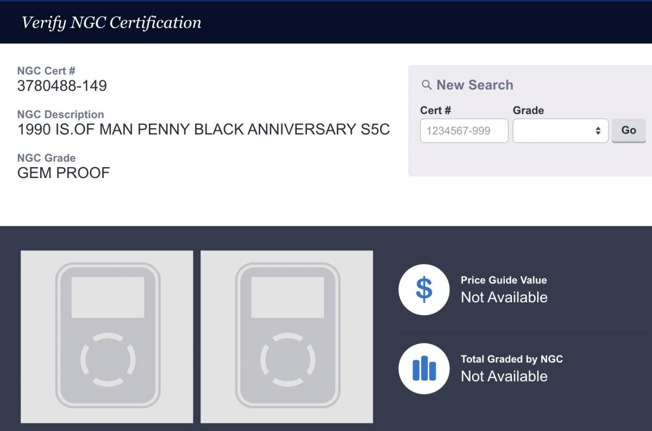Viewport: 652px width, 431px height.
Task: Focus the Cert # input field
Action: click(464, 131)
